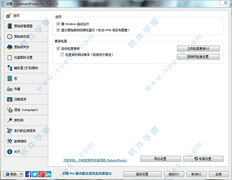Viewport: 232px width, 180px height.
Task: Click the calculator icon for 宏
Action: (10, 78)
